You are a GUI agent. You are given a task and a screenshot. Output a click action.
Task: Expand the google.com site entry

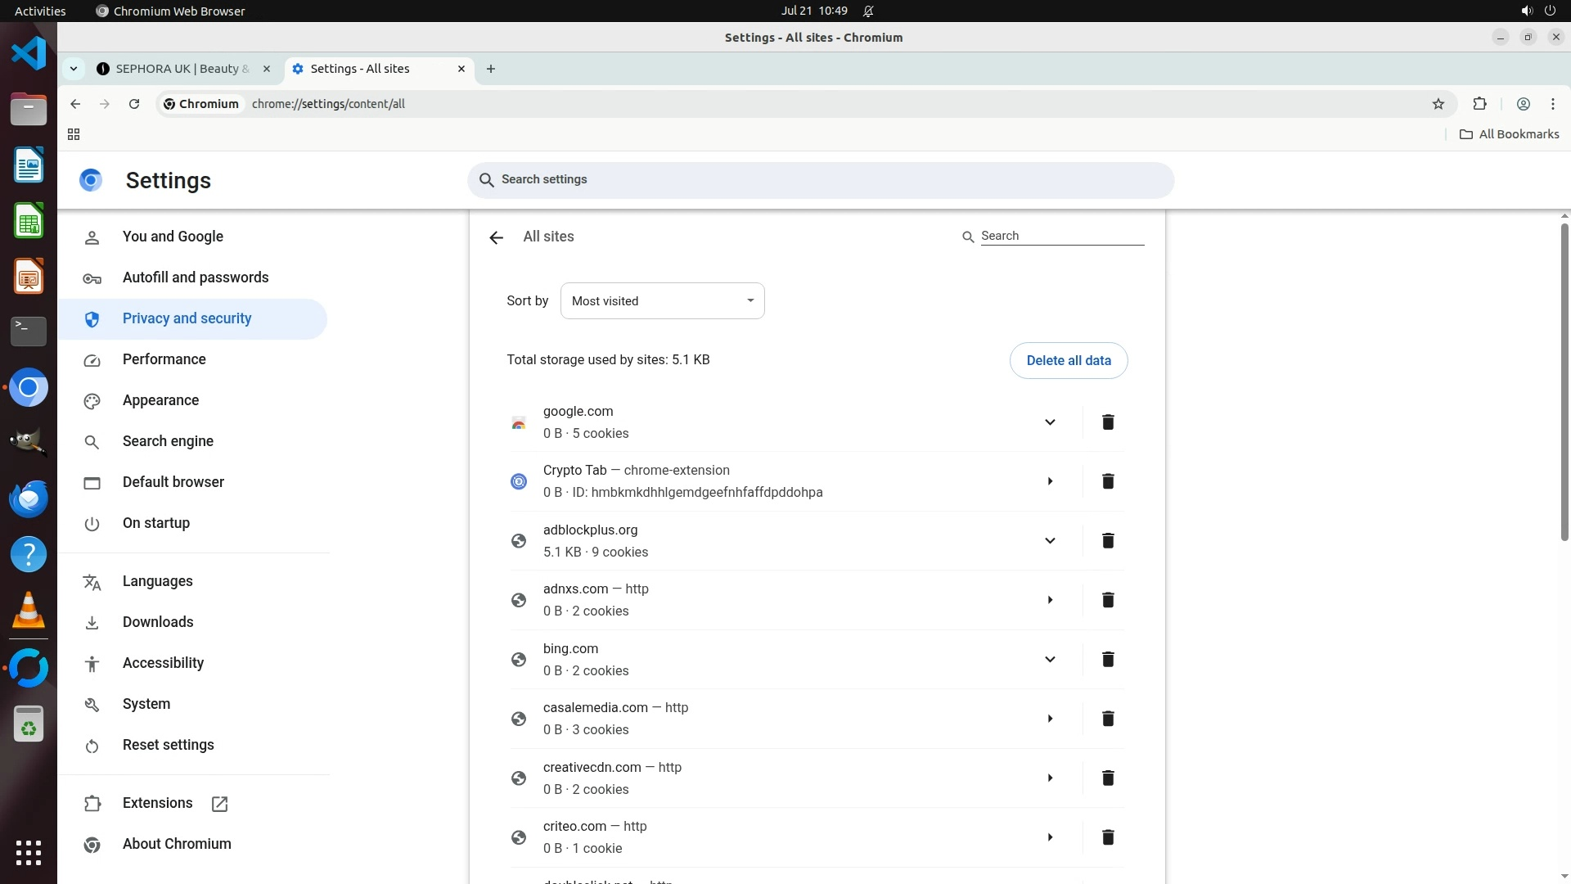[1050, 422]
